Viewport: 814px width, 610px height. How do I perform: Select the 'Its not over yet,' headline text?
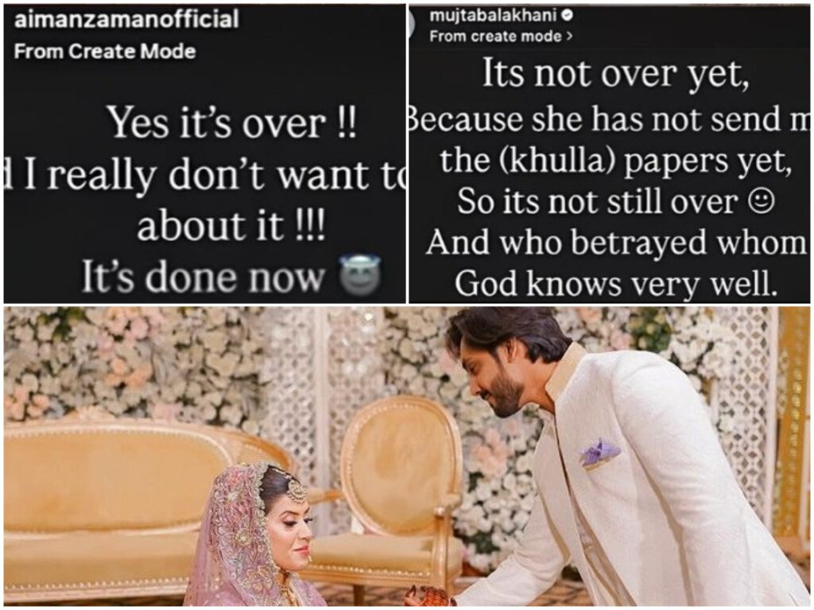point(616,74)
